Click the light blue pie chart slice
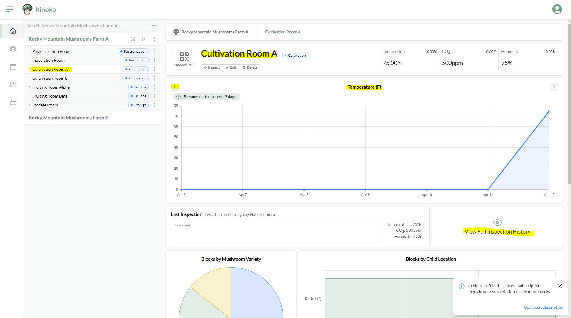 pos(257,295)
